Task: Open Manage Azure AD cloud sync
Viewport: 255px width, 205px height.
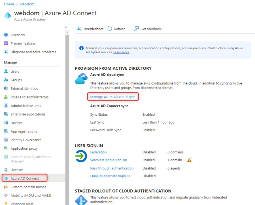Action: (x=113, y=97)
